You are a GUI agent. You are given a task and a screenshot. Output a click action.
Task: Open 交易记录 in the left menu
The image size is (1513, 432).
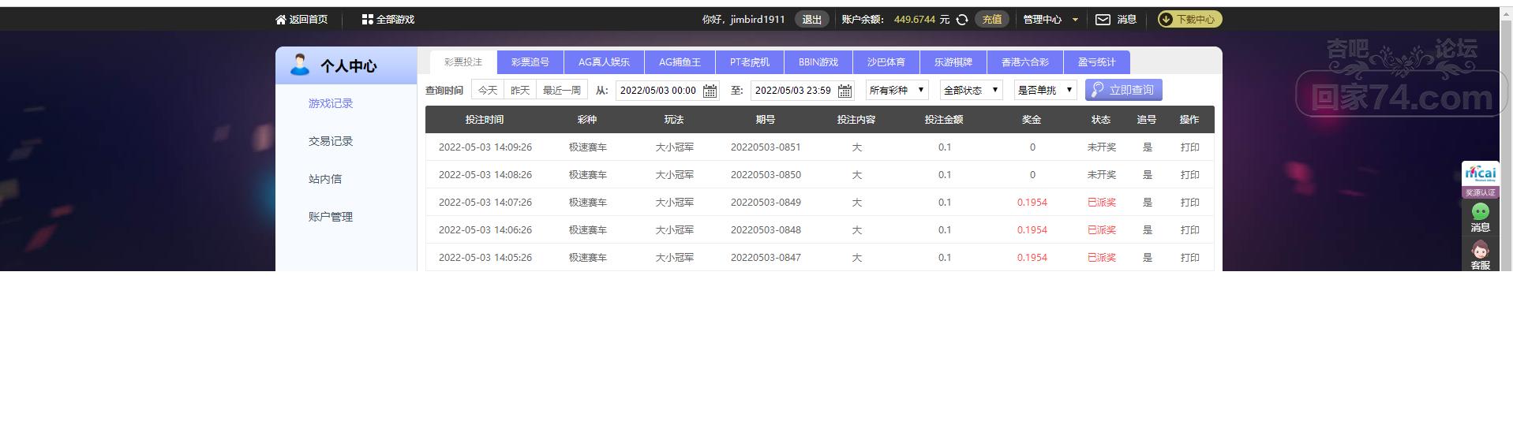[331, 141]
